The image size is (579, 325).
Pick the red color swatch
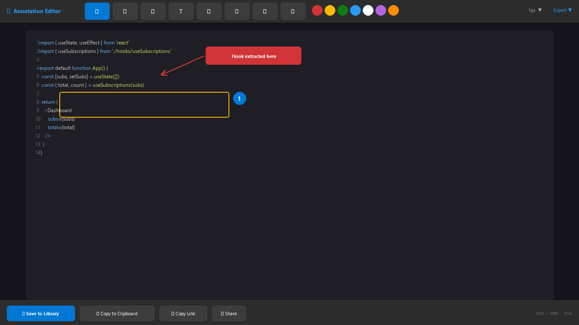pos(317,11)
